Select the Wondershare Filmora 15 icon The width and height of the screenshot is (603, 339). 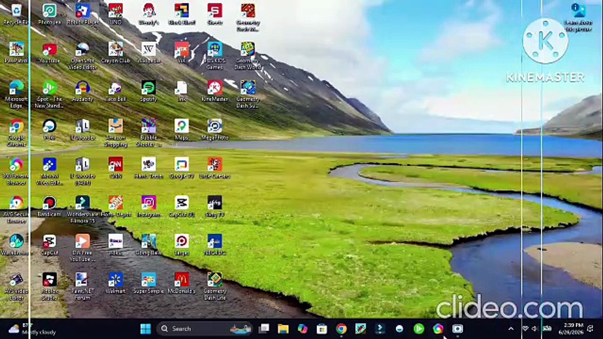[x=82, y=209]
